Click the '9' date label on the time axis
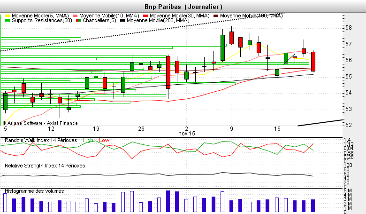This screenshot has height=214, width=366. coord(231,129)
